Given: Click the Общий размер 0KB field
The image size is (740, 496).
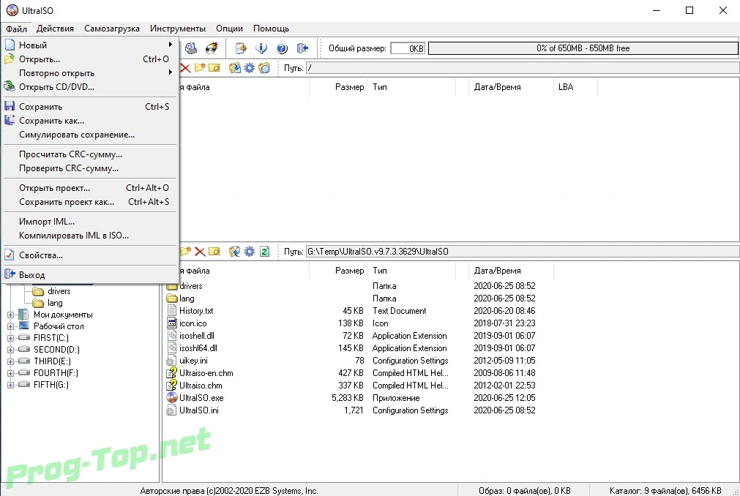Looking at the screenshot, I should pyautogui.click(x=408, y=48).
